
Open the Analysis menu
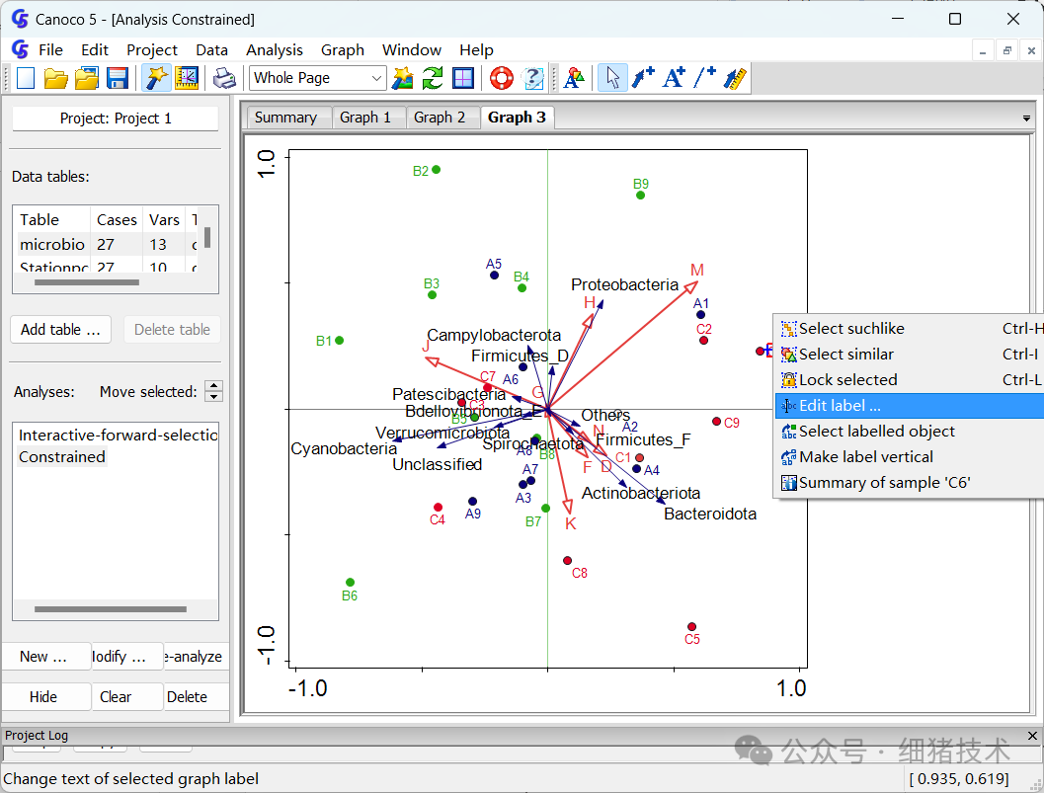275,49
